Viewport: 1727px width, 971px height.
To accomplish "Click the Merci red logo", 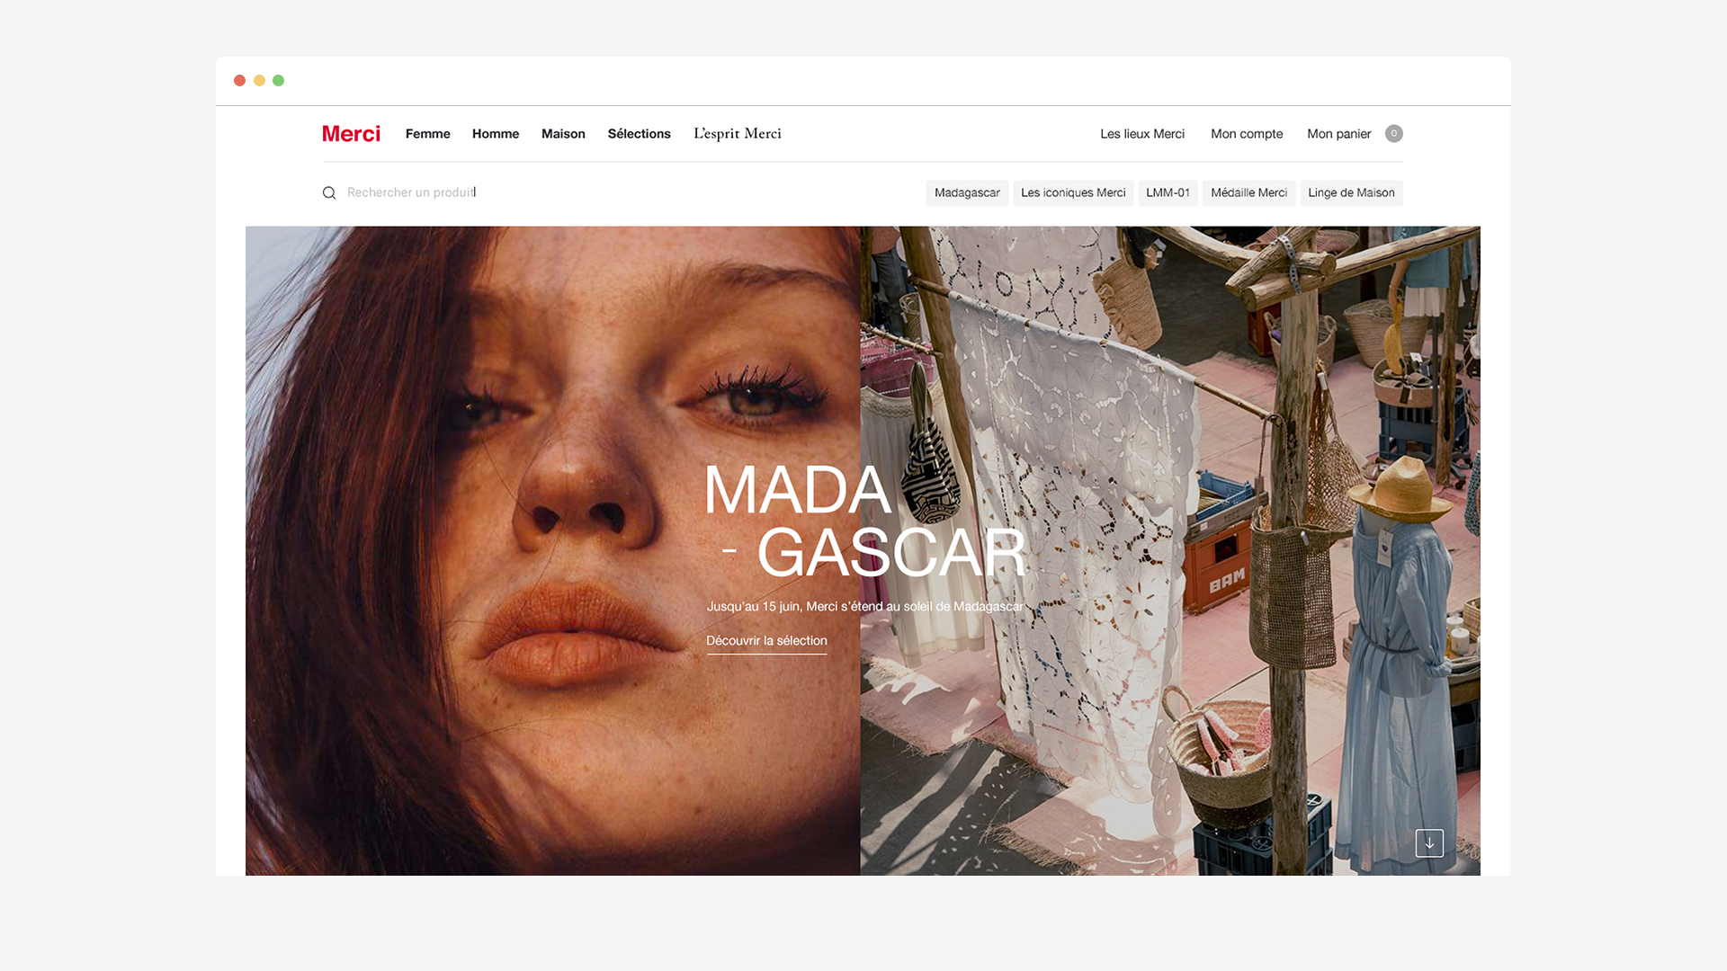I will click(351, 134).
